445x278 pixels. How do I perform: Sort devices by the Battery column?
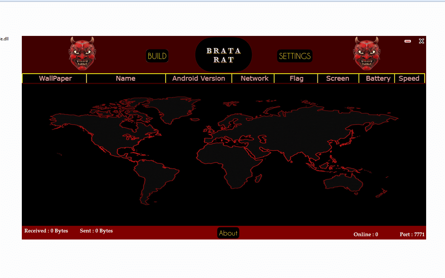(378, 78)
